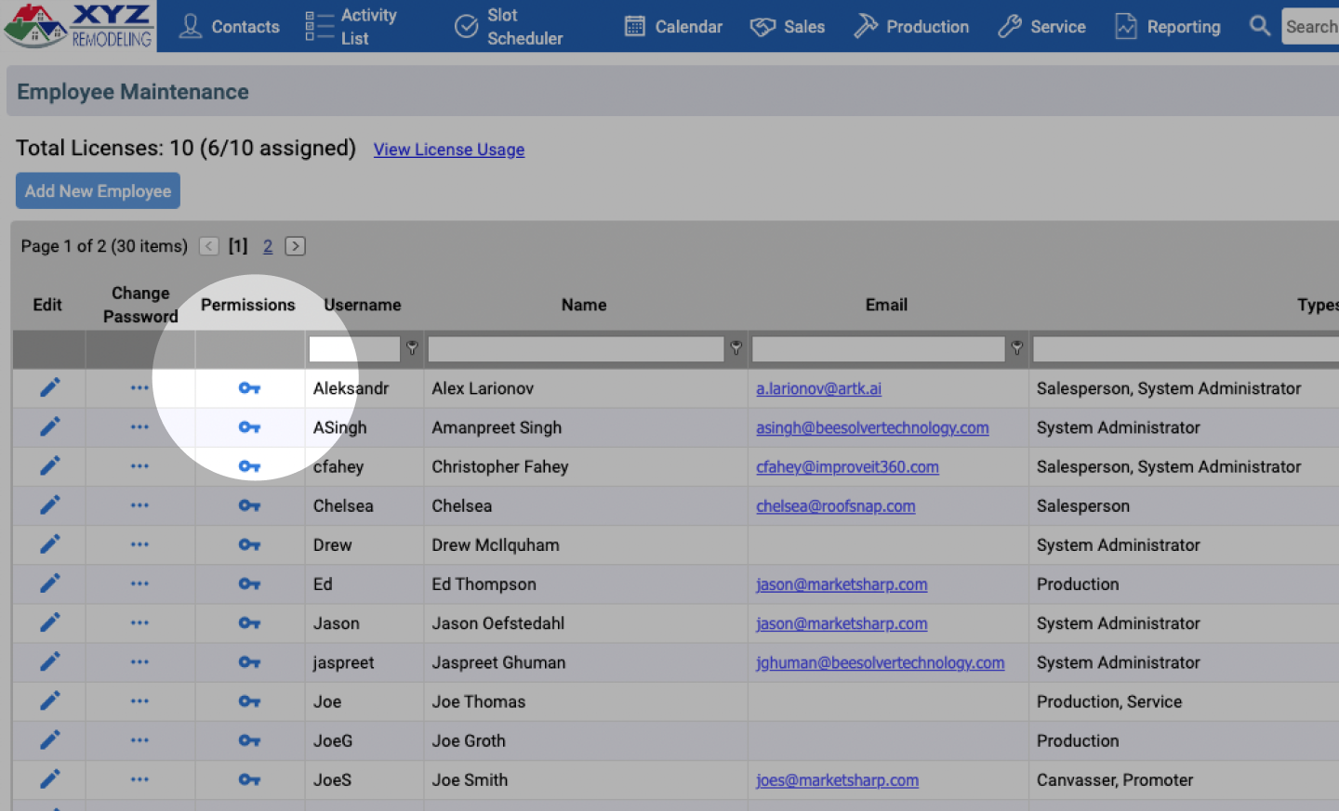Open permissions key for ASingh
Screen dimensions: 1339x811
249,427
